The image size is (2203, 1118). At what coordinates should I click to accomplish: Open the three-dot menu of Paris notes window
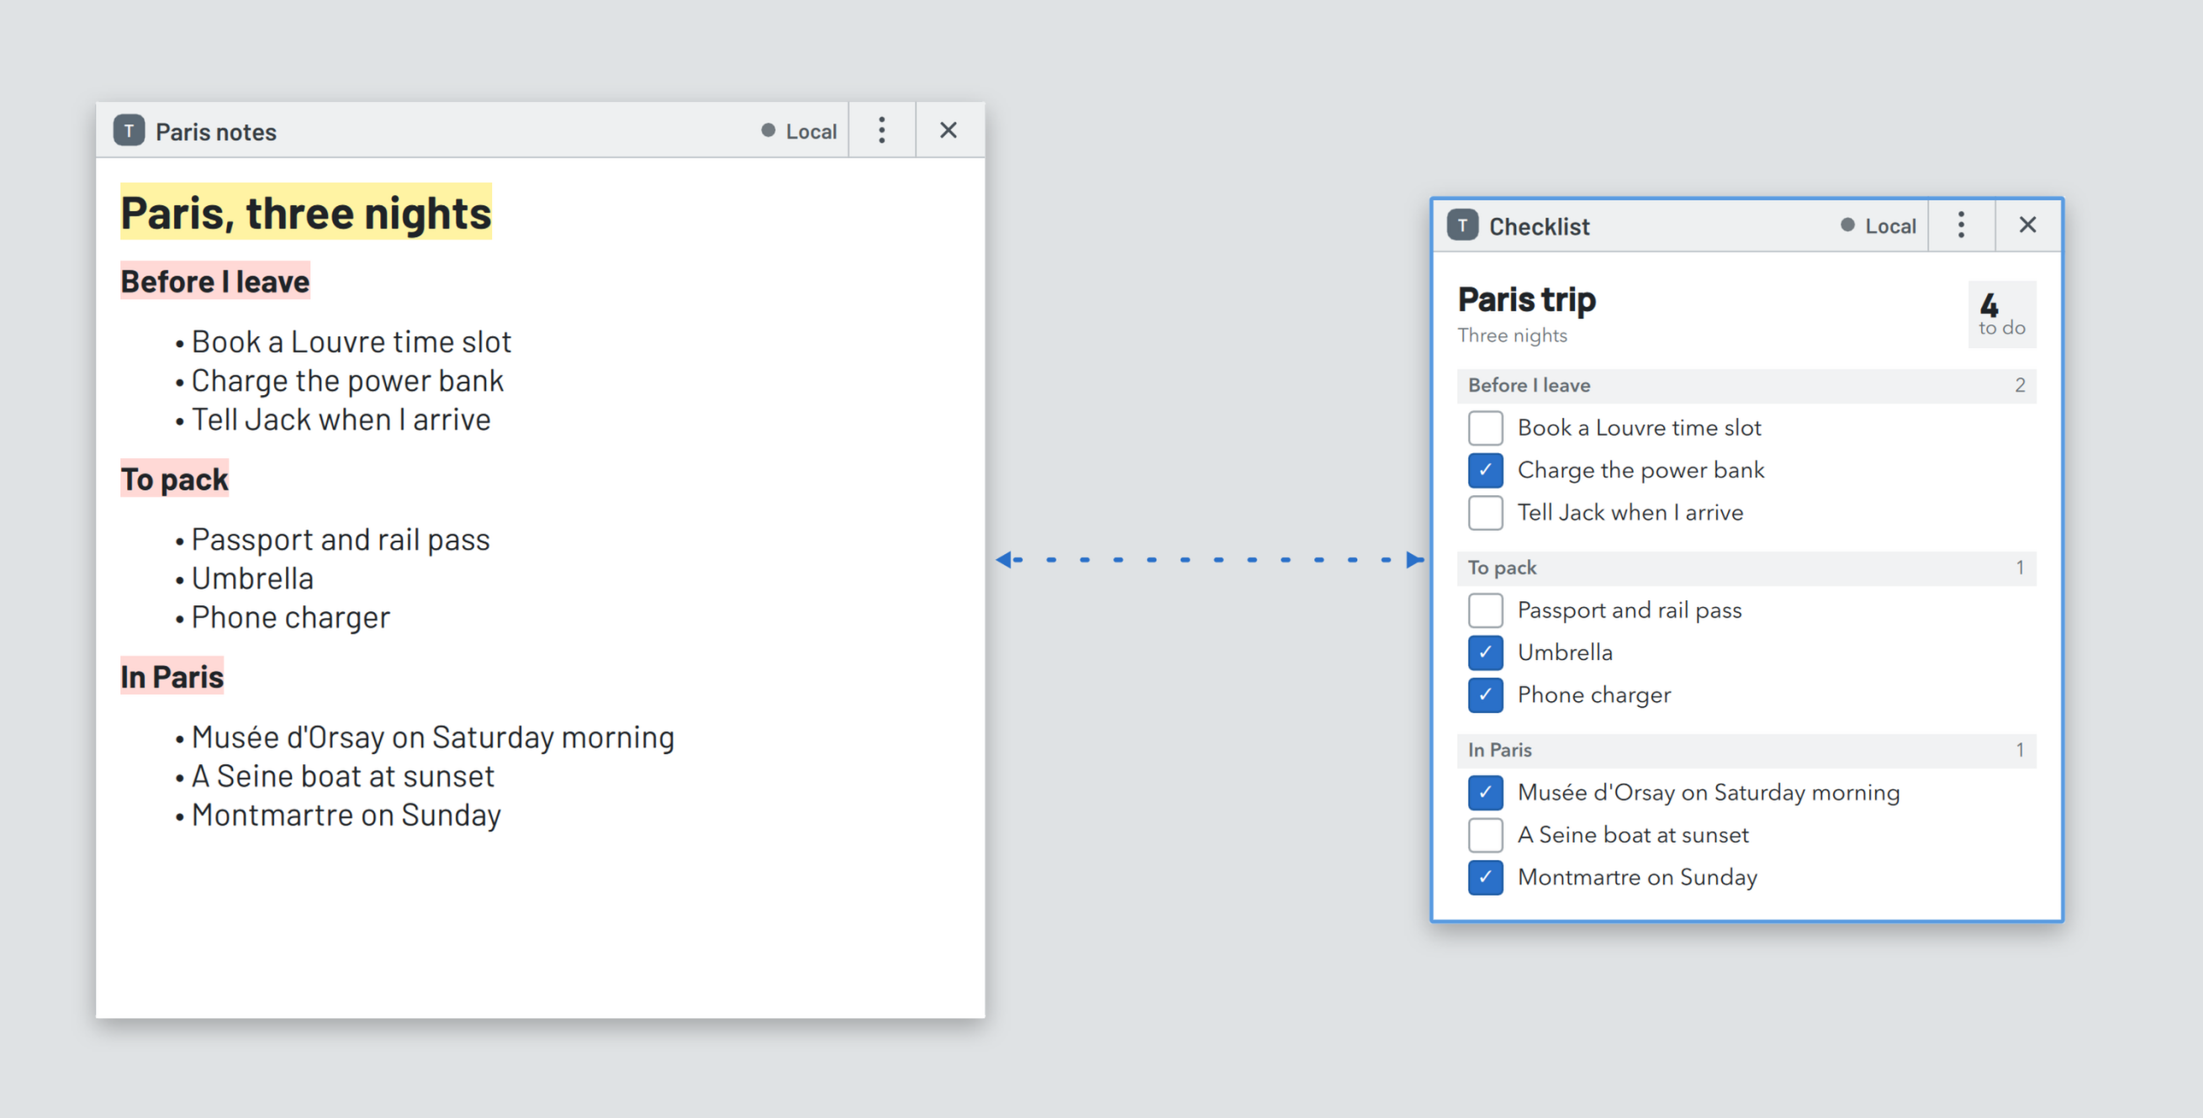point(882,131)
